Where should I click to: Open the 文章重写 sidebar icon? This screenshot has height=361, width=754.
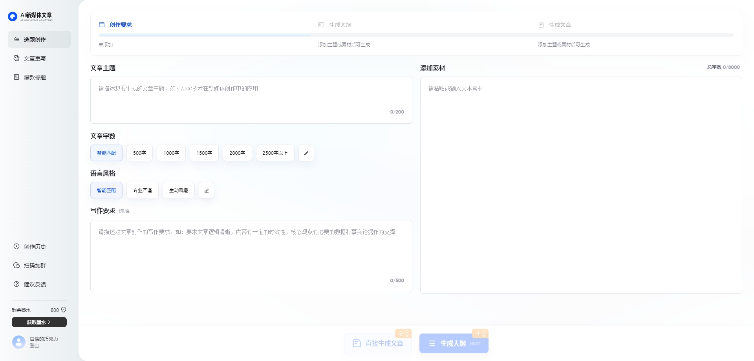tap(16, 58)
